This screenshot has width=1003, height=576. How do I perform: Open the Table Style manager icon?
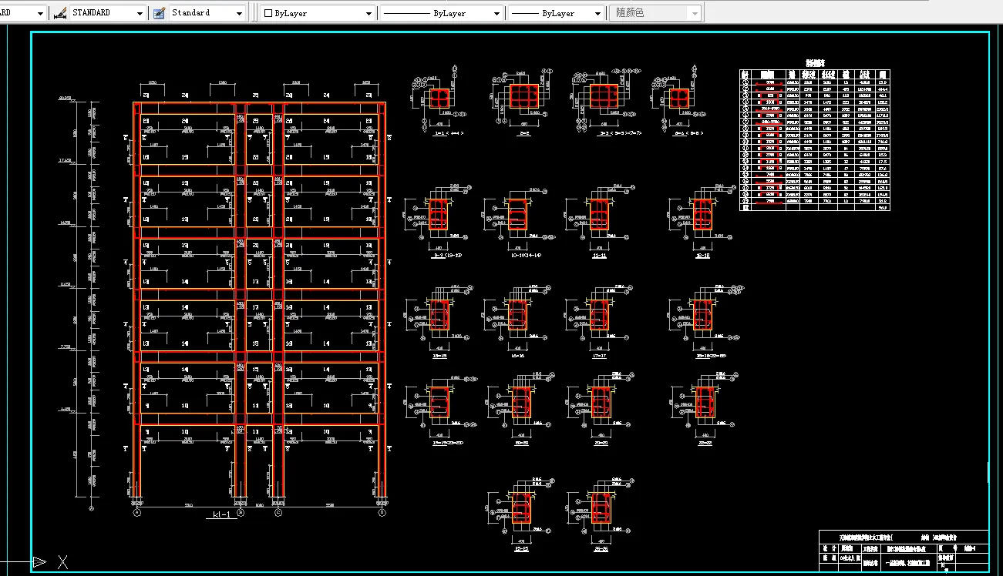(160, 13)
